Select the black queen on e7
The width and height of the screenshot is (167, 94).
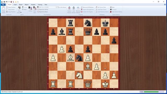[x=88, y=32]
